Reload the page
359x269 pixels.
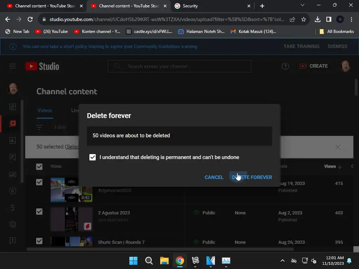[x=30, y=20]
